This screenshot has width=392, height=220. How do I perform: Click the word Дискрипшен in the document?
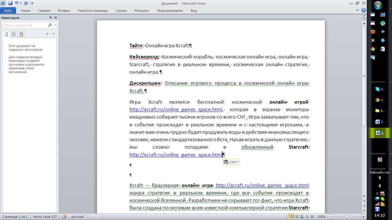[145, 83]
